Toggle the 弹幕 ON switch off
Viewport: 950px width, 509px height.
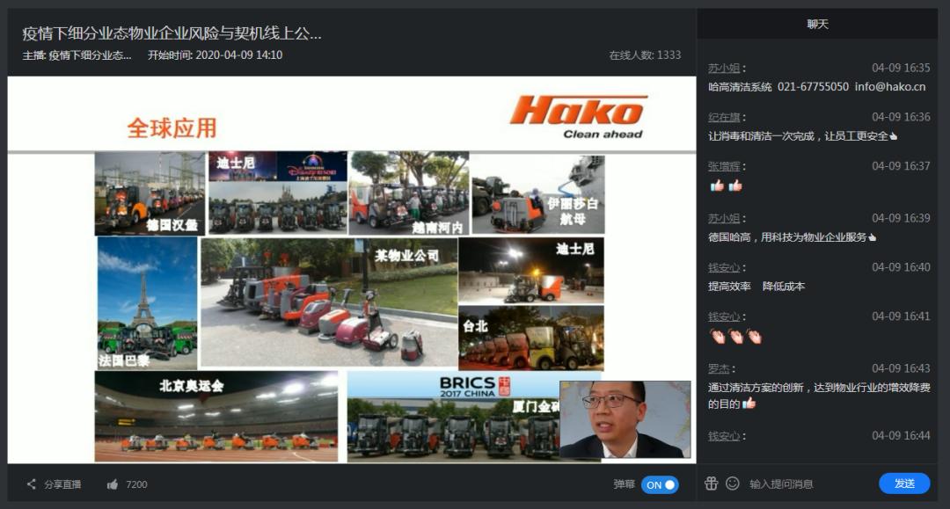(660, 484)
